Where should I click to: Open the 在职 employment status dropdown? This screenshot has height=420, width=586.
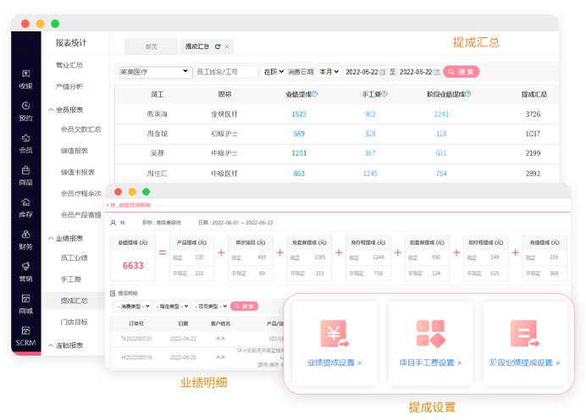click(x=274, y=72)
